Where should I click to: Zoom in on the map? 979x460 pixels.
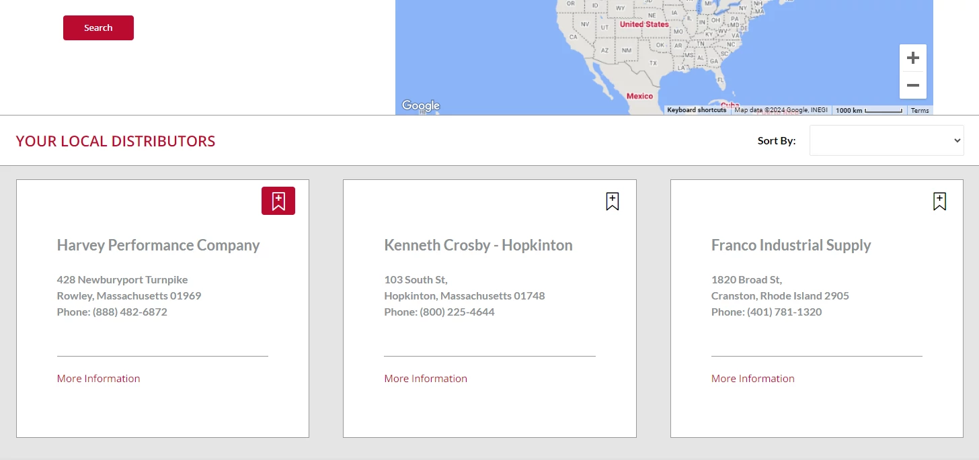coord(912,58)
